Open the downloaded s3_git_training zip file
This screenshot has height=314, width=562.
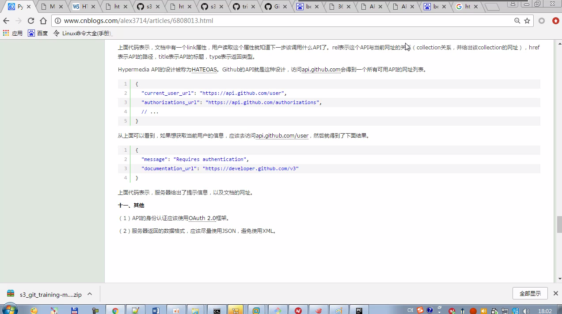click(x=44, y=294)
